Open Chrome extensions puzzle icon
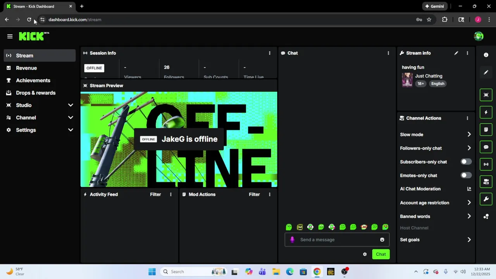 (445, 19)
